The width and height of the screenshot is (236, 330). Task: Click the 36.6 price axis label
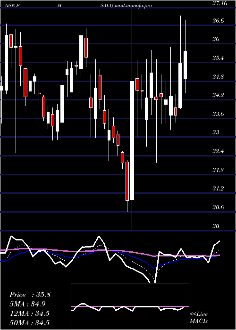pos(219,21)
